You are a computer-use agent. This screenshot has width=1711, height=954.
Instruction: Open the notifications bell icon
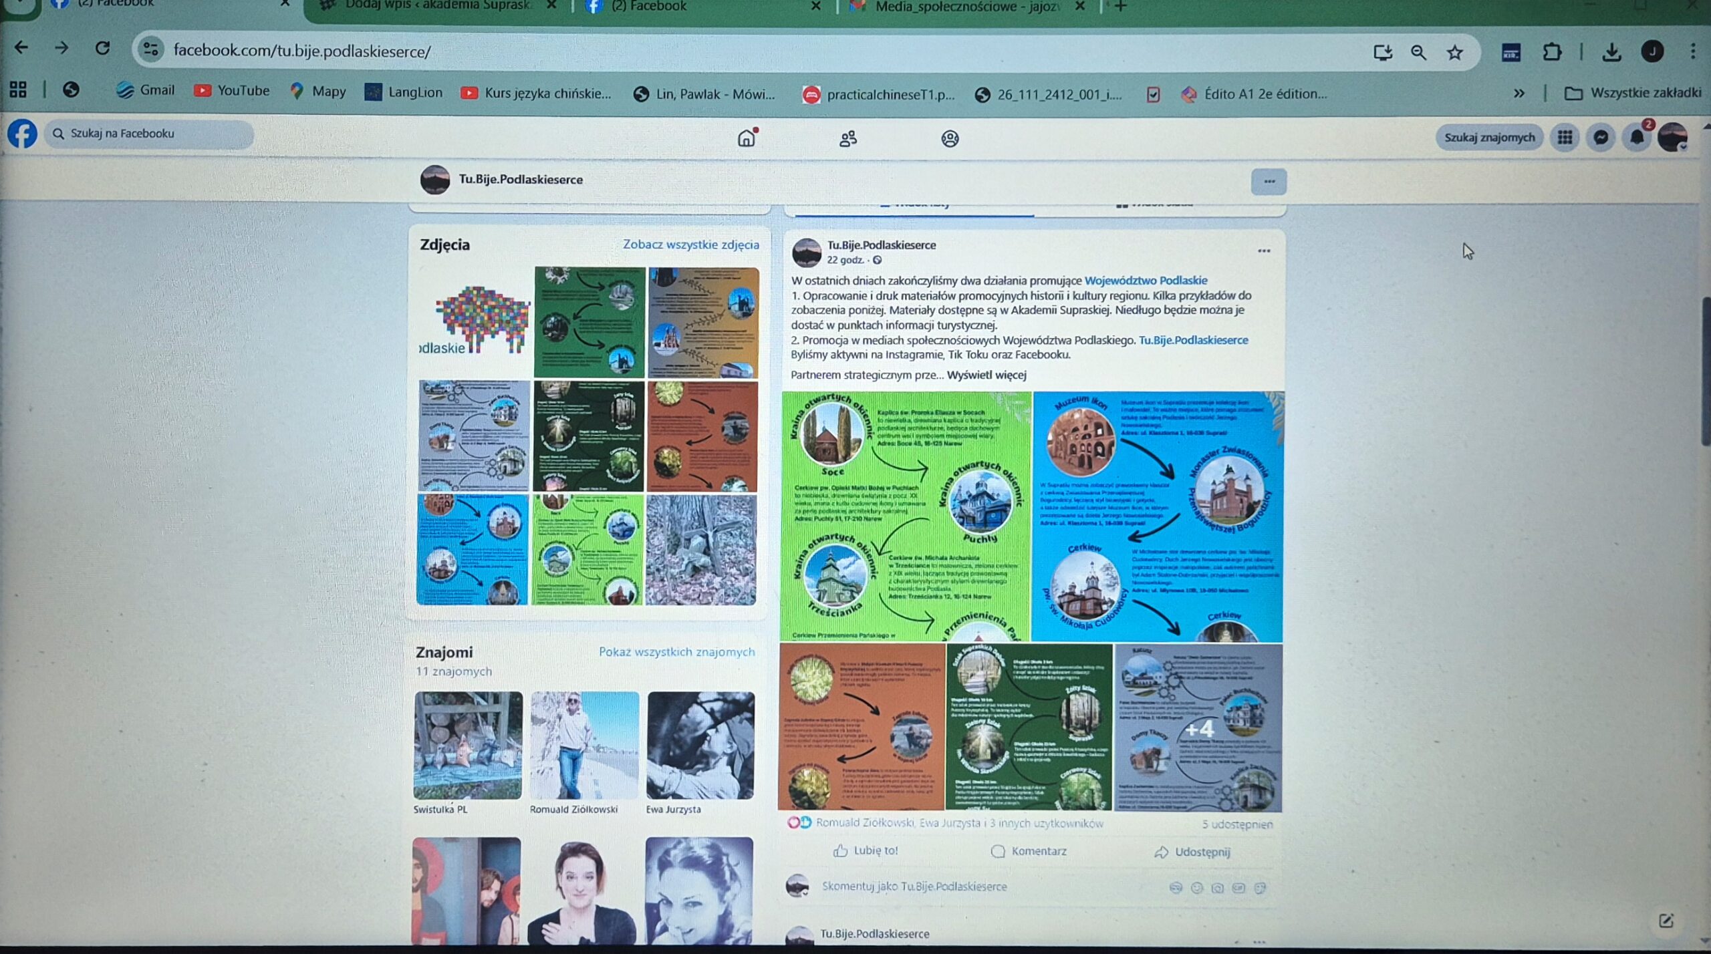[x=1637, y=138]
